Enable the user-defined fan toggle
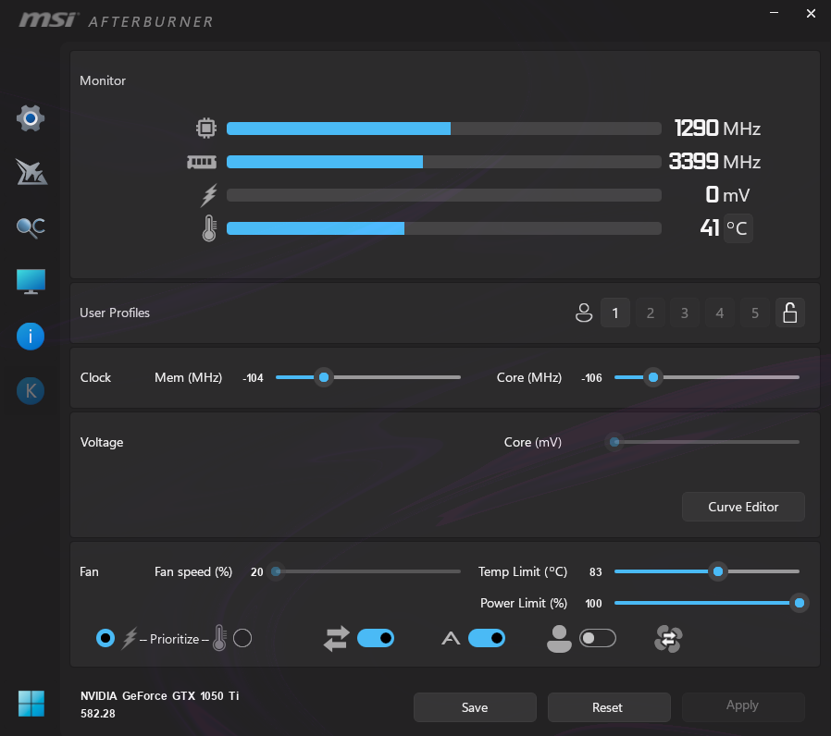The width and height of the screenshot is (831, 736). click(597, 638)
